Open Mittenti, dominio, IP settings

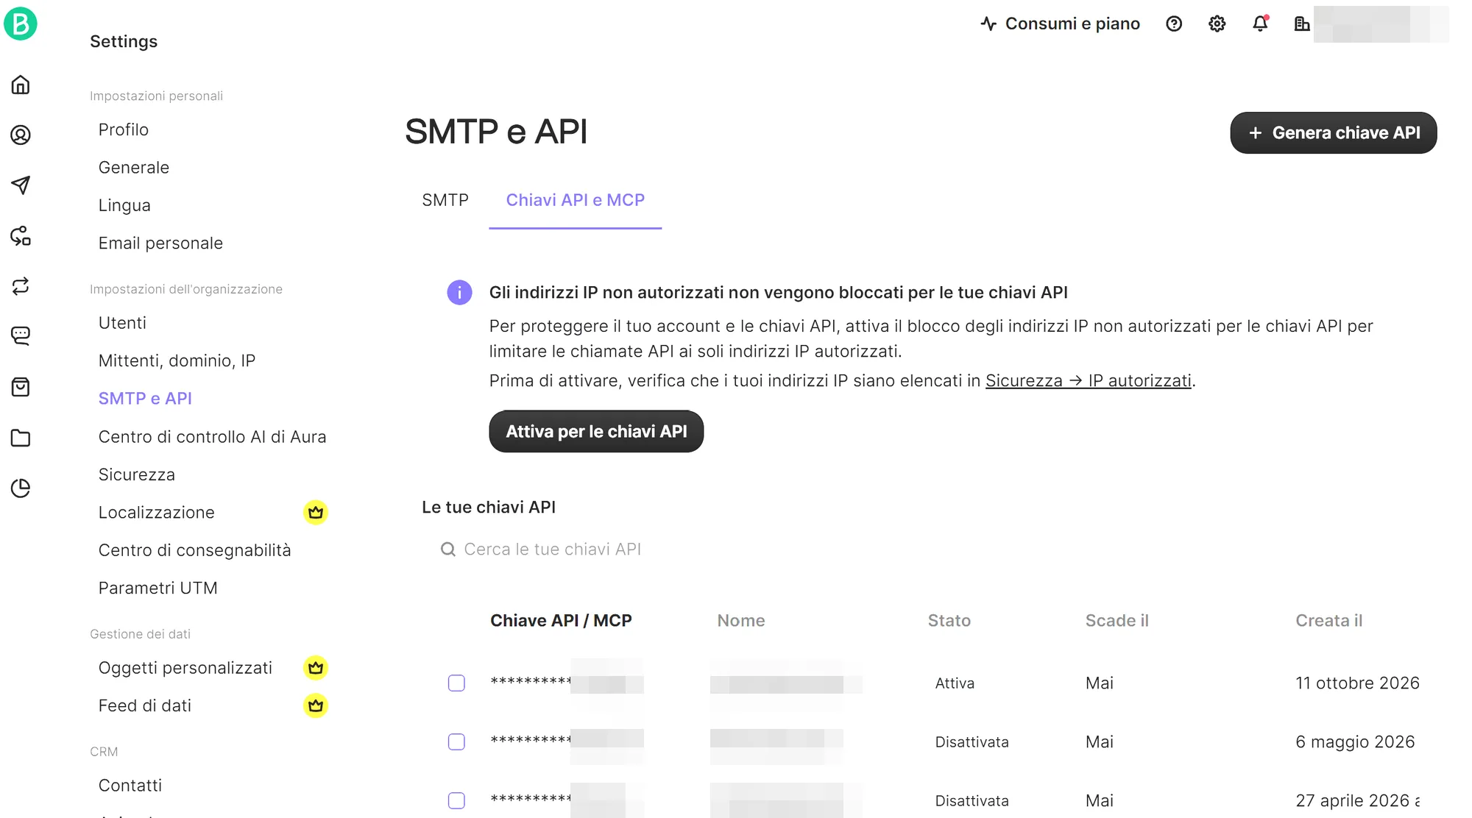tap(177, 360)
